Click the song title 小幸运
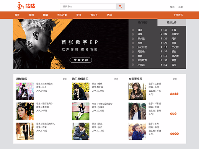199x149 pixels. (x=141, y=65)
